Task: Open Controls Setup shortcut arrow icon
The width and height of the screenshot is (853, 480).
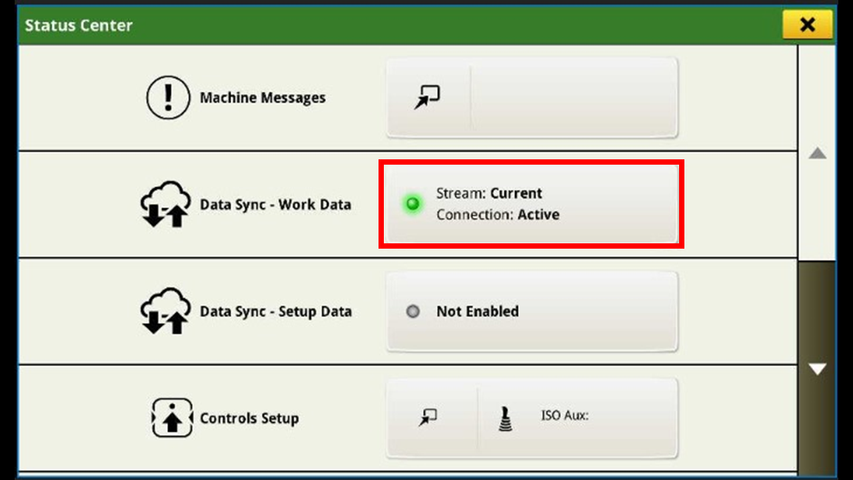Action: (x=427, y=417)
